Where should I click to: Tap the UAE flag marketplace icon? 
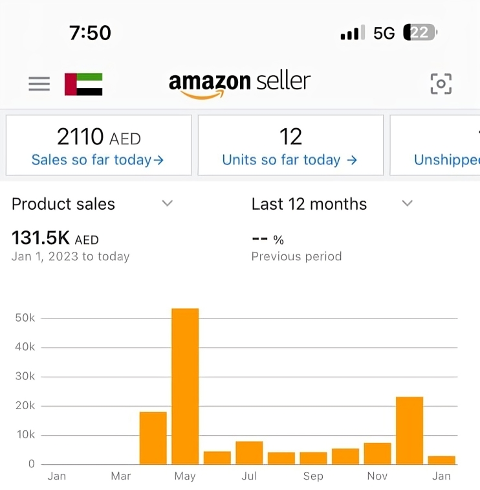pyautogui.click(x=83, y=84)
